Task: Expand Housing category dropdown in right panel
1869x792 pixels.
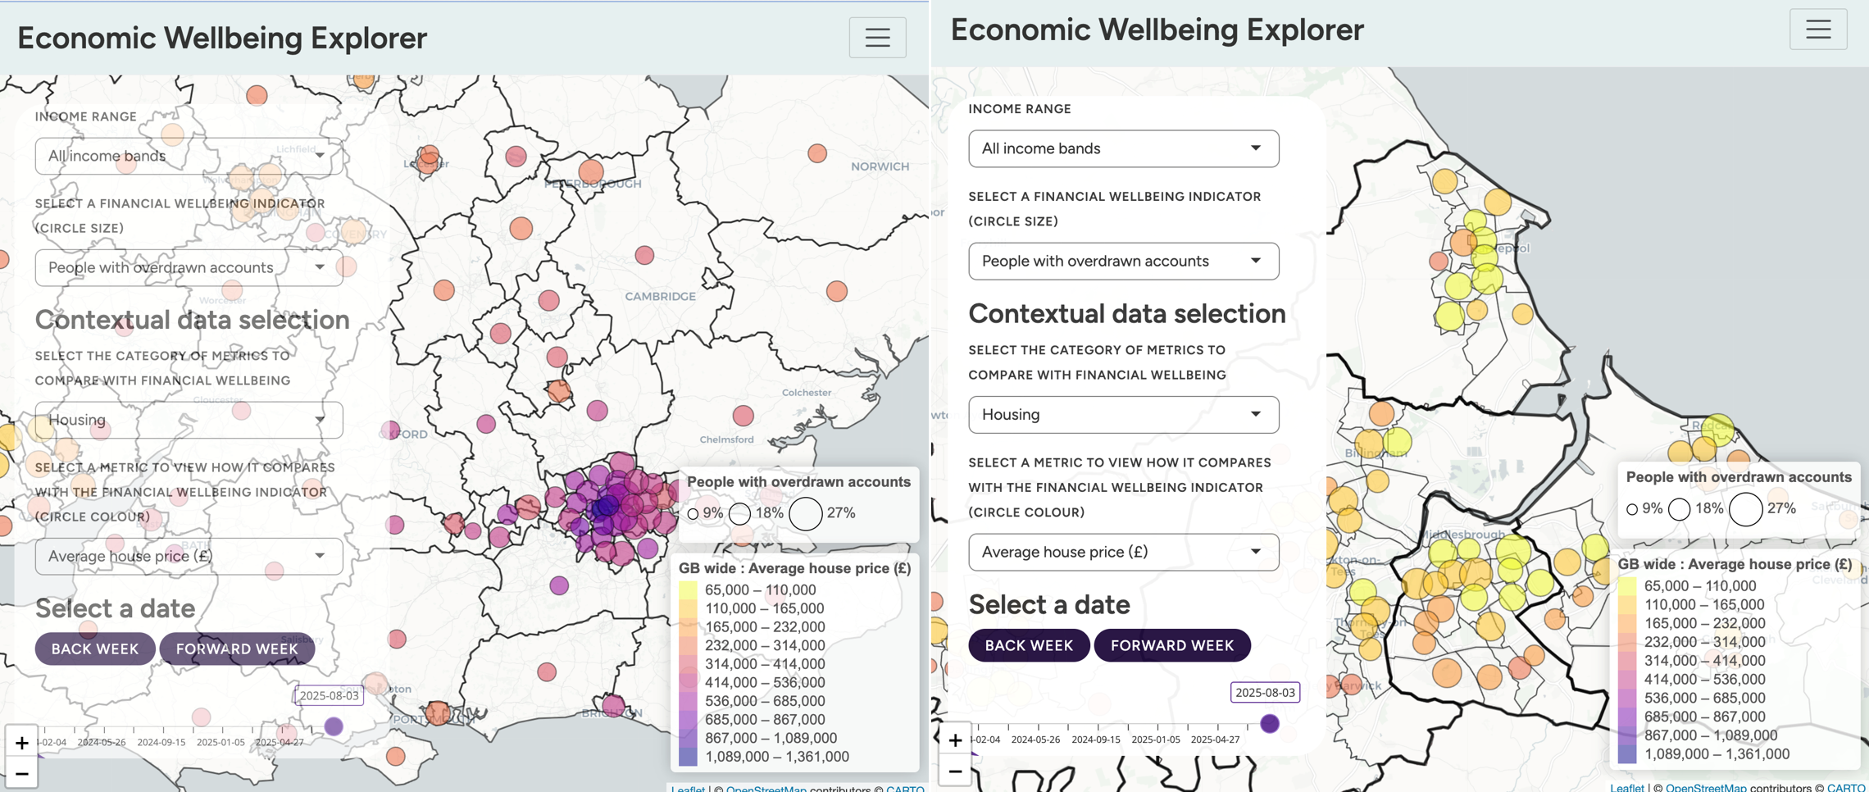Action: (1123, 415)
